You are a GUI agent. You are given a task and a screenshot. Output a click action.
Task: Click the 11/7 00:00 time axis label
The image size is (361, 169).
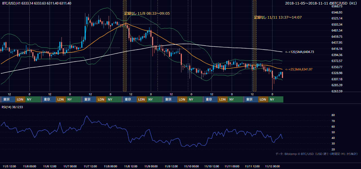(70, 166)
